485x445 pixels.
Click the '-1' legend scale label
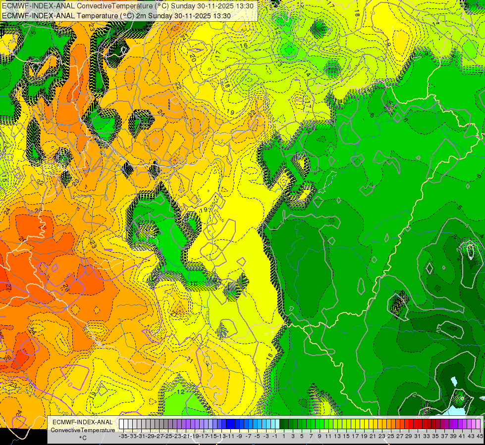(x=275, y=437)
